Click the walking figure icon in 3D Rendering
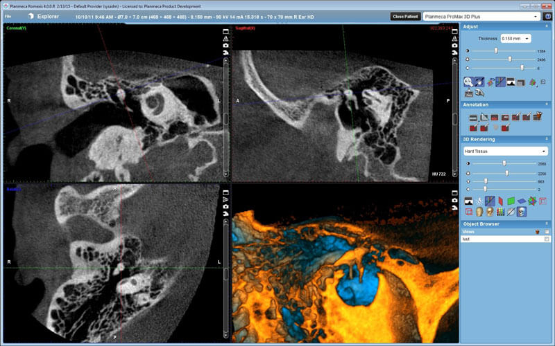Image resolution: width=555 pixels, height=346 pixels. pyautogui.click(x=479, y=201)
